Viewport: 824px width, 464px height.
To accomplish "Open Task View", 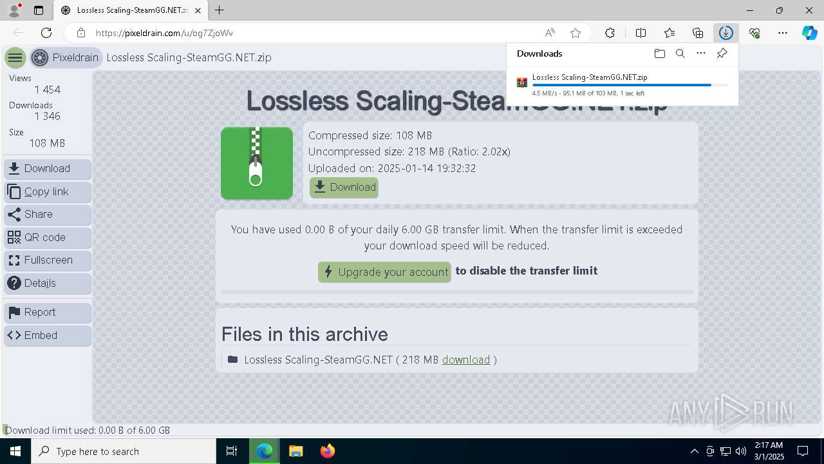I will tap(232, 451).
